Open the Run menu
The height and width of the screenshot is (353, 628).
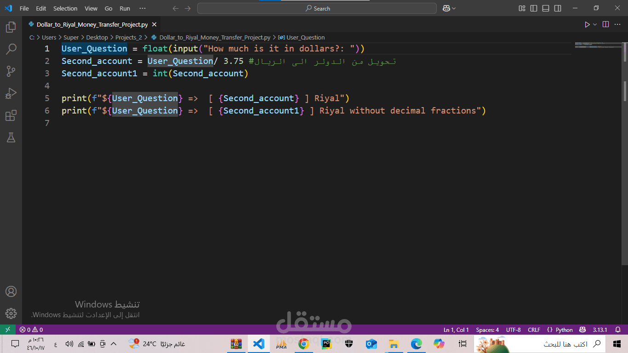125,8
